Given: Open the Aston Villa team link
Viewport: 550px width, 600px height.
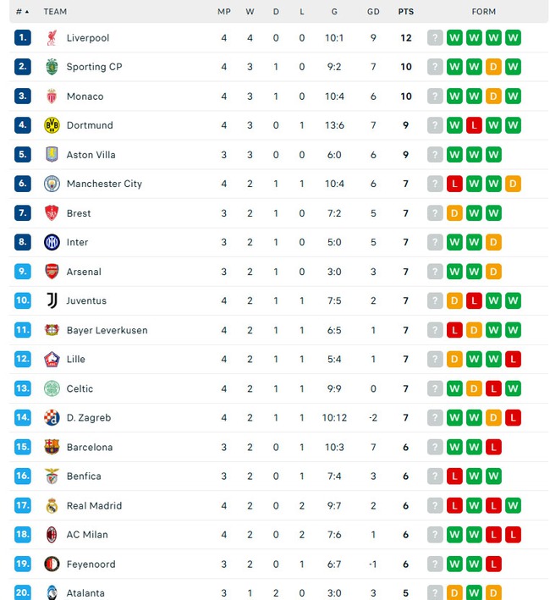Looking at the screenshot, I should pyautogui.click(x=91, y=155).
